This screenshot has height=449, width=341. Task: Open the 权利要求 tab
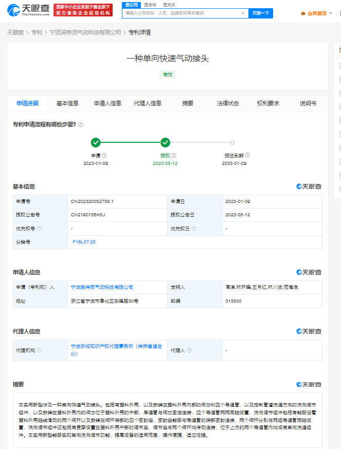click(x=268, y=103)
